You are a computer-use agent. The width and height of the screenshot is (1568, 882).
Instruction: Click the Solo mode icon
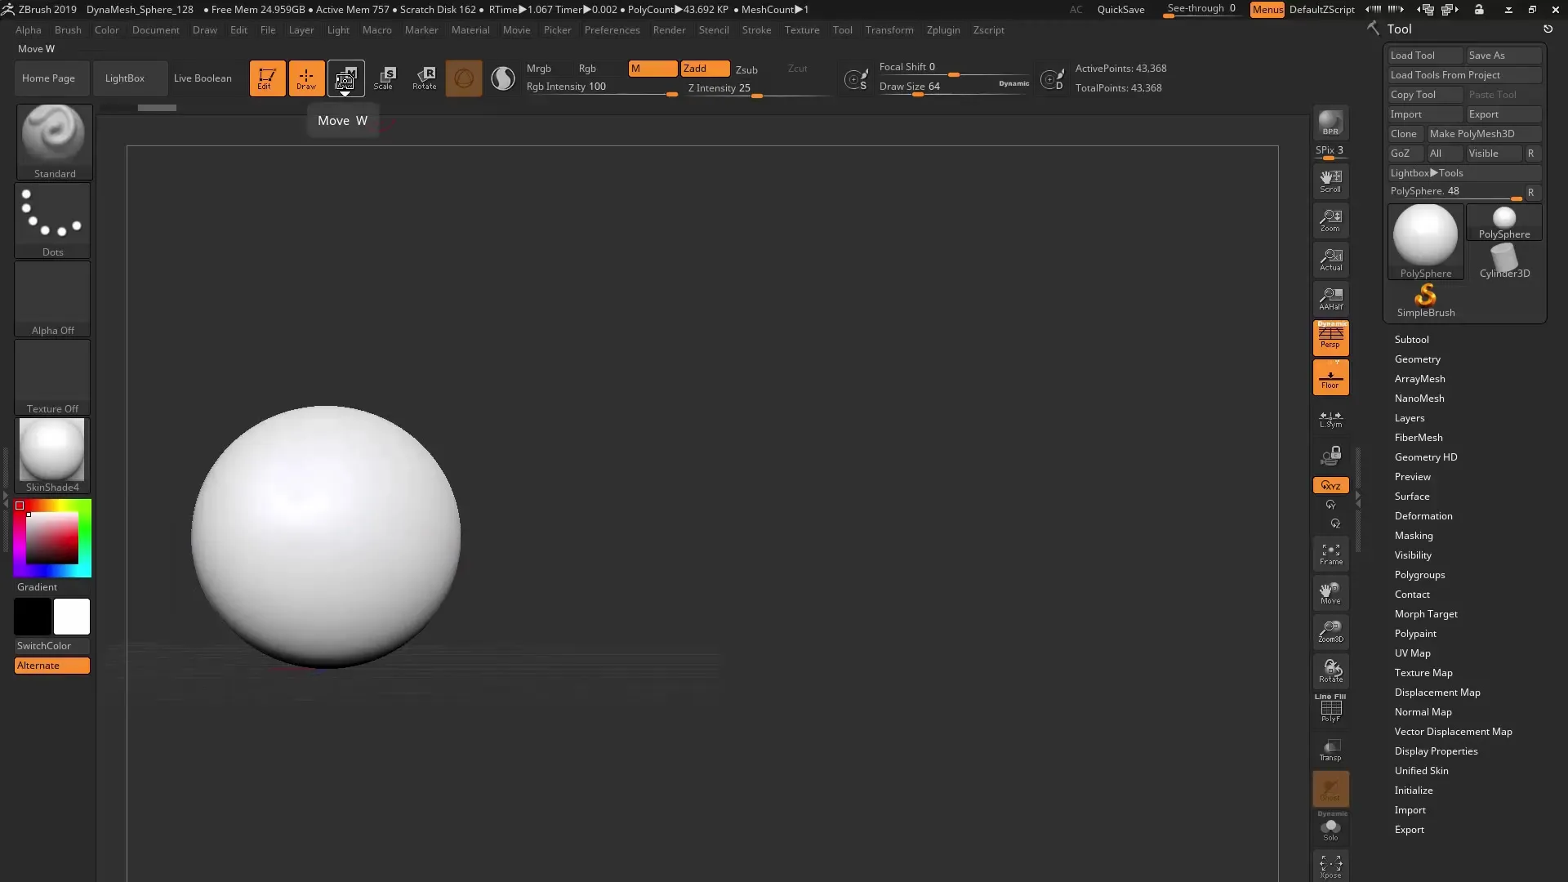click(x=1330, y=828)
